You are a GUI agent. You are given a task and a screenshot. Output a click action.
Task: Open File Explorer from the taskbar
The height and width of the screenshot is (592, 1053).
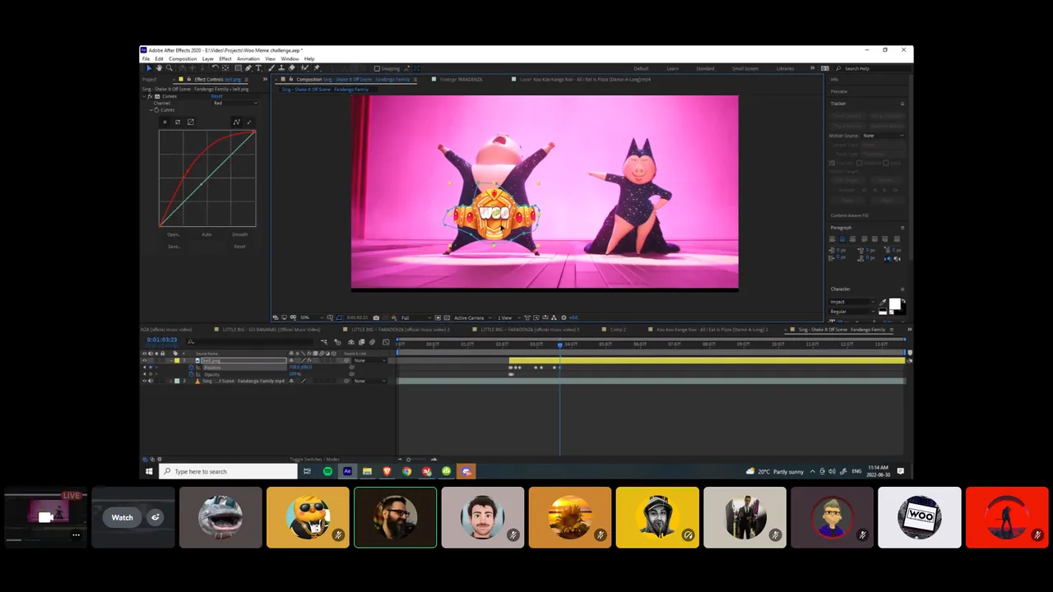367,471
